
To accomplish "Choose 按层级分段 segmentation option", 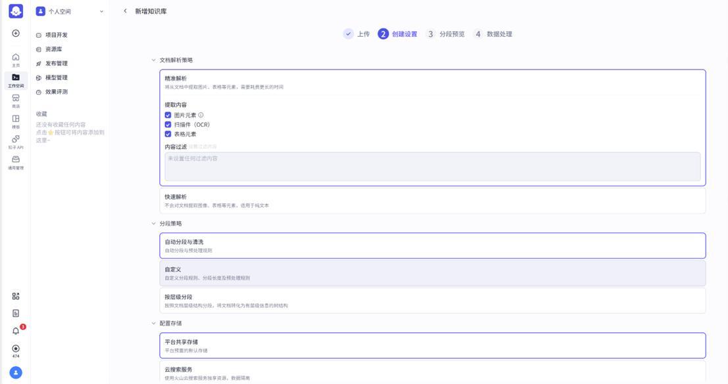I will coord(432,301).
